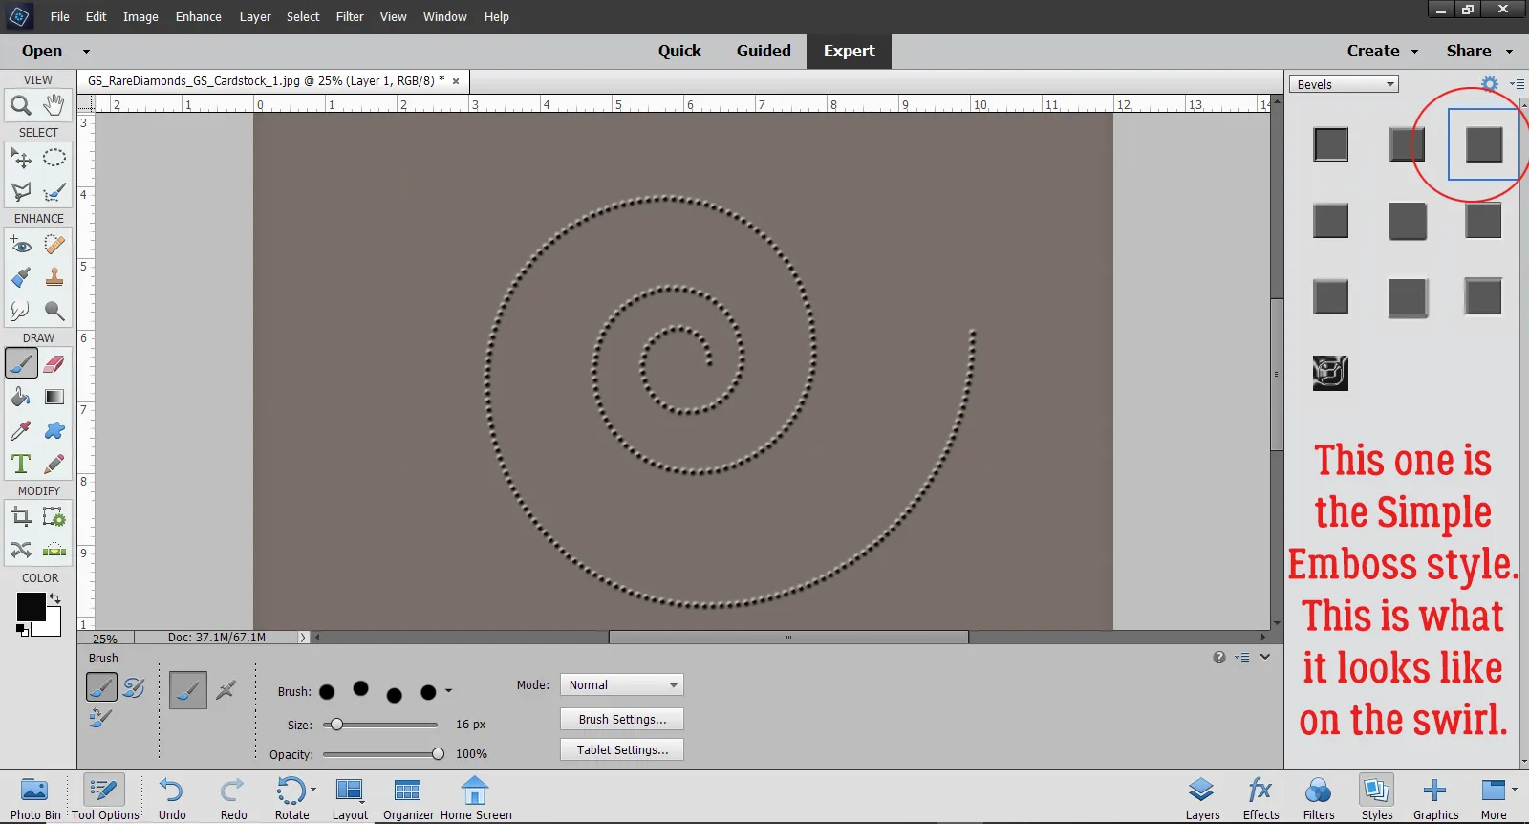
Task: Select the Clone Stamp tool
Action: (54, 277)
